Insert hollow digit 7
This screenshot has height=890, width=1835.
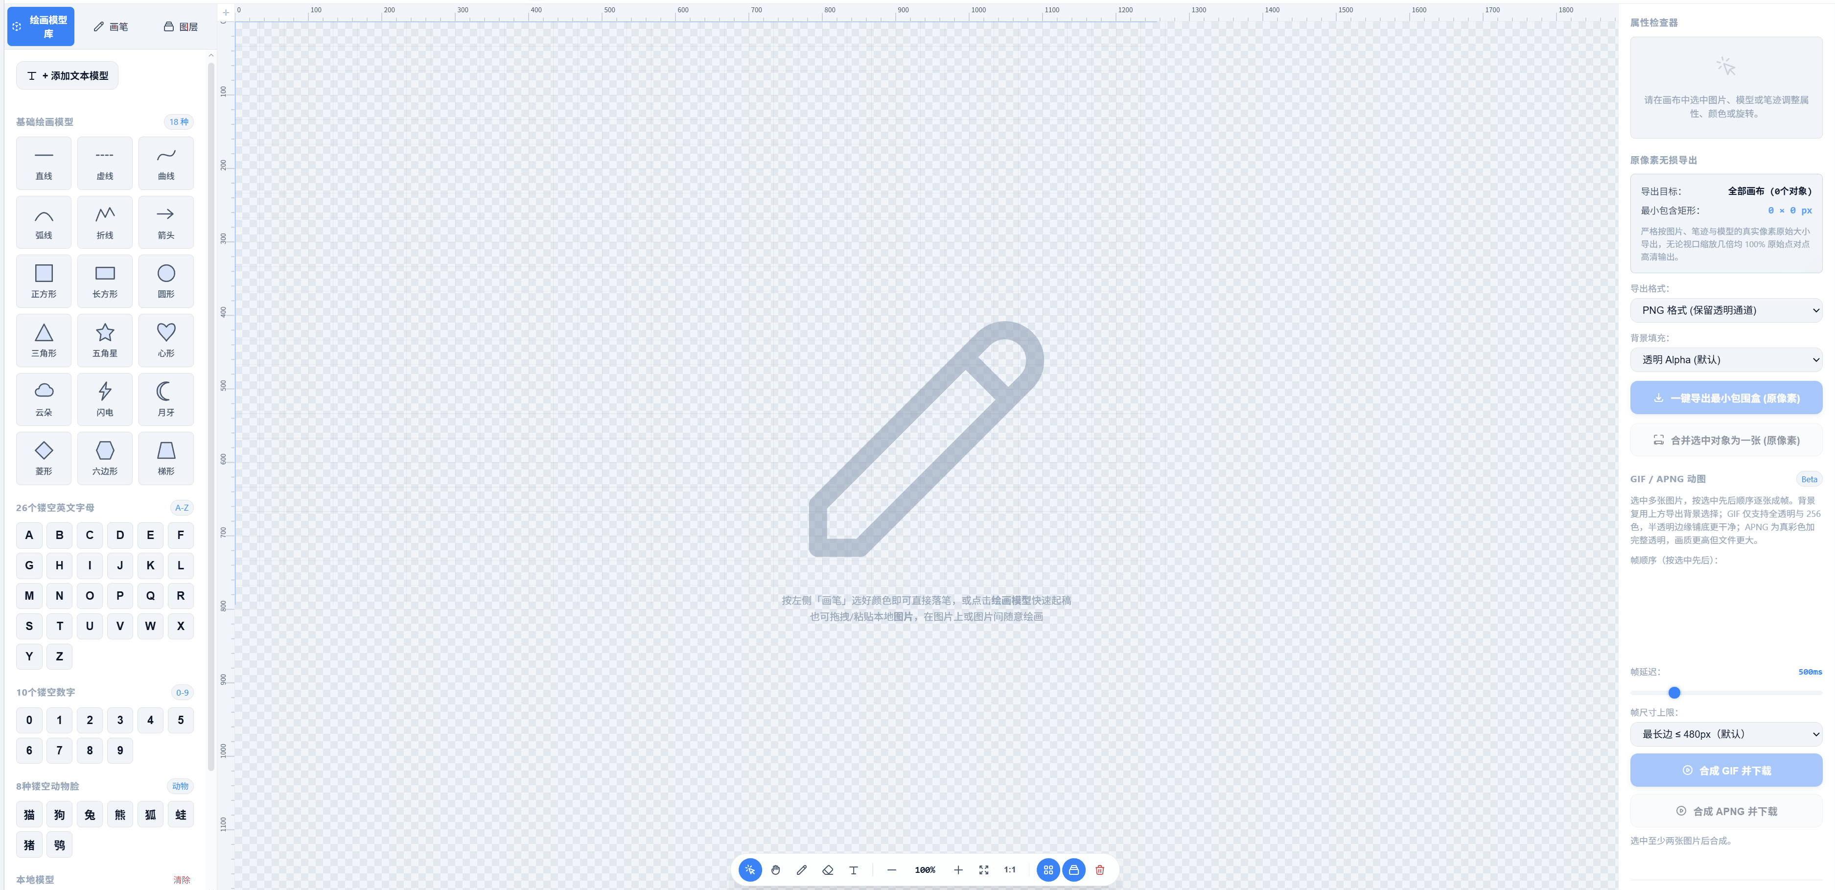59,750
